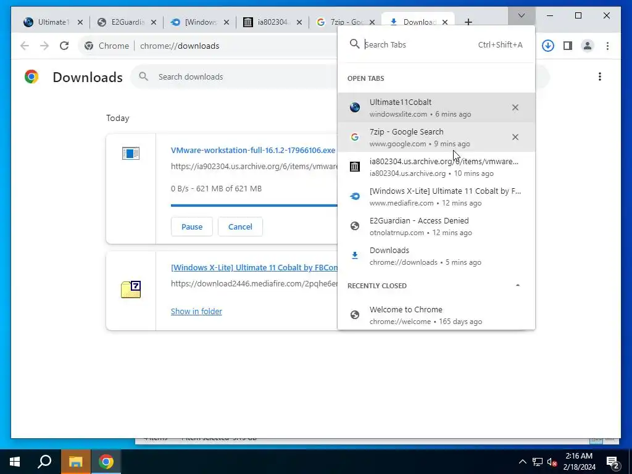
Task: Focus the address bar showing chrome://downloads
Action: pos(180,46)
